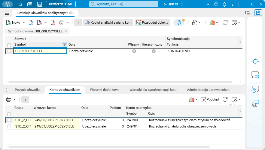Click the news panel icon in title bar
The height and width of the screenshot is (150, 265).
pos(30,4)
